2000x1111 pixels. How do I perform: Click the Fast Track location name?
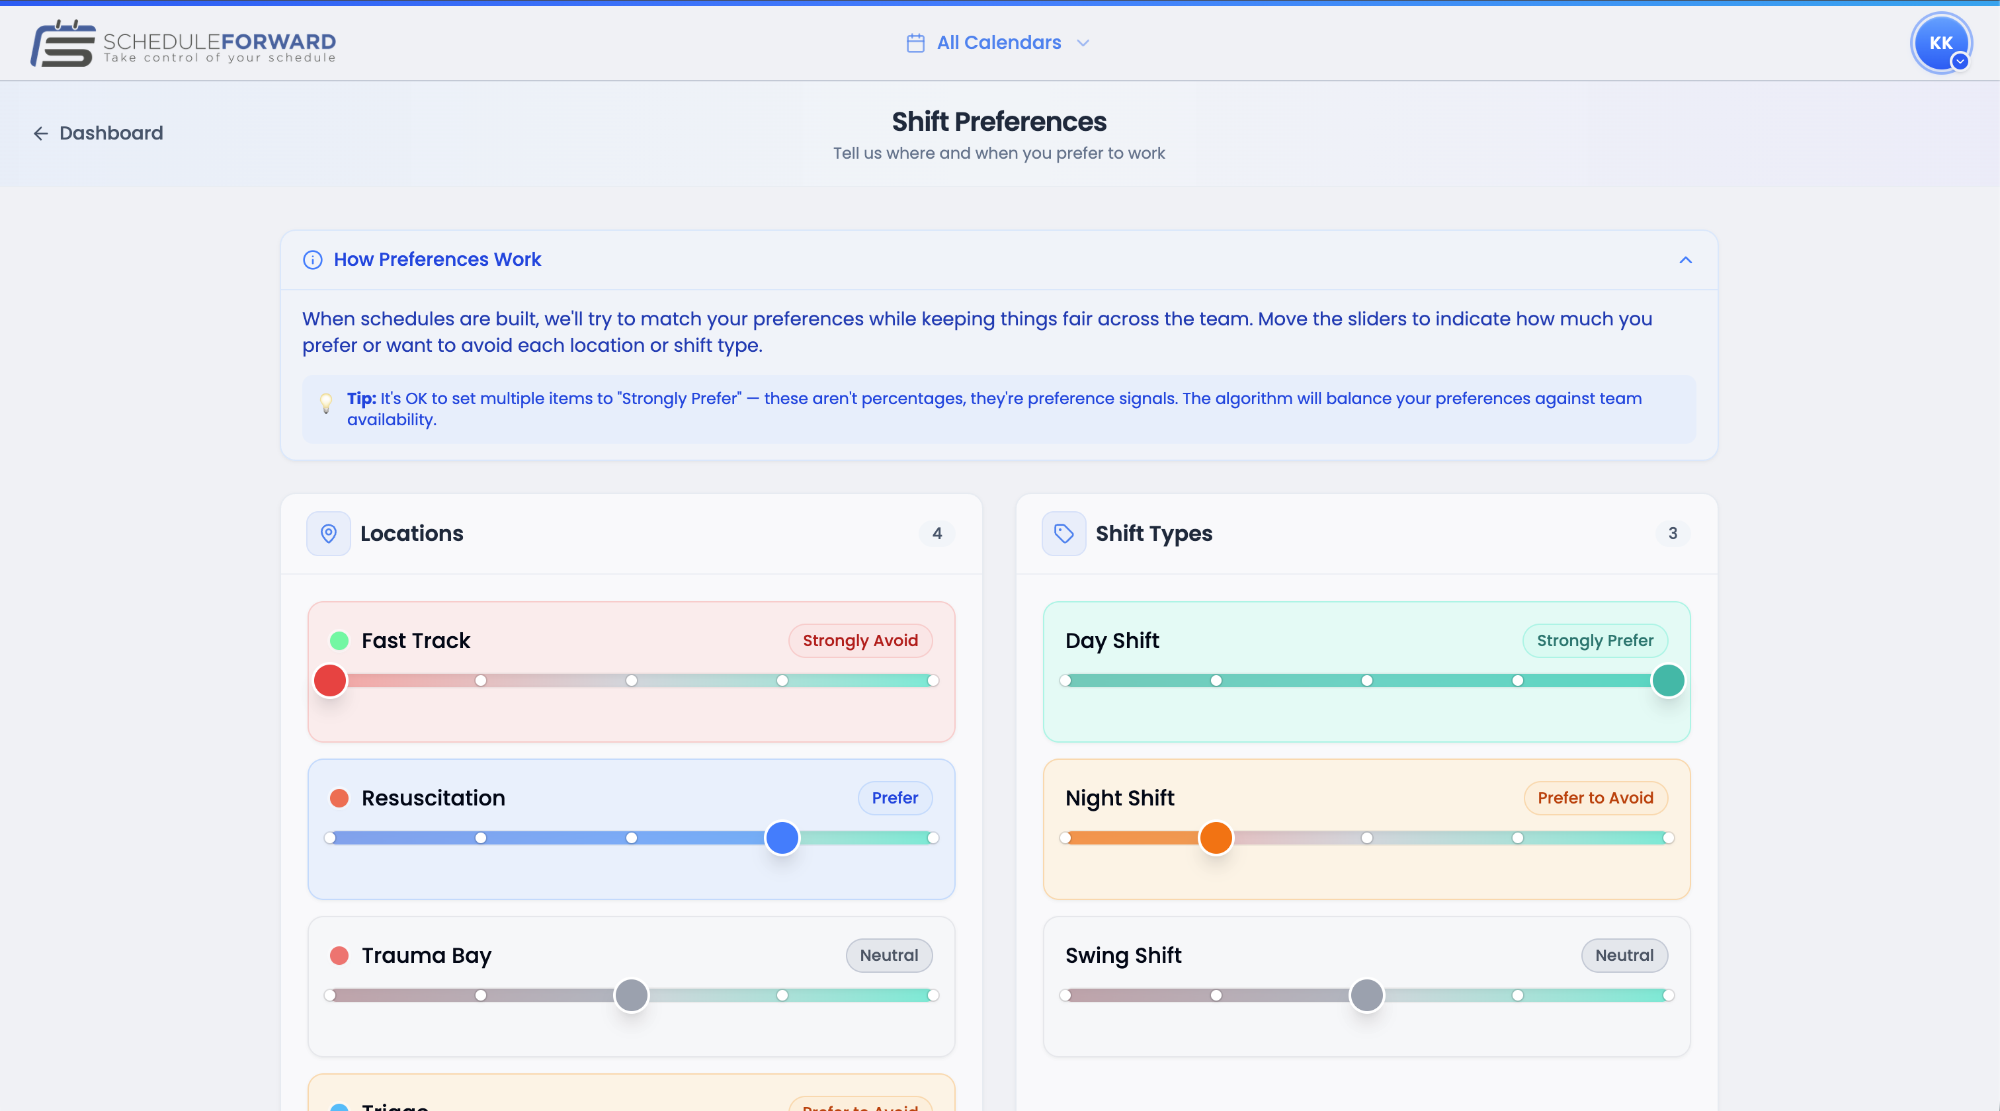point(416,641)
